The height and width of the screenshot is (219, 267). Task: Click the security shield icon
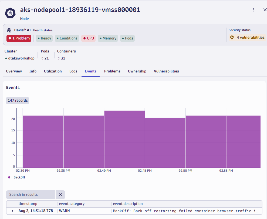coord(232,38)
